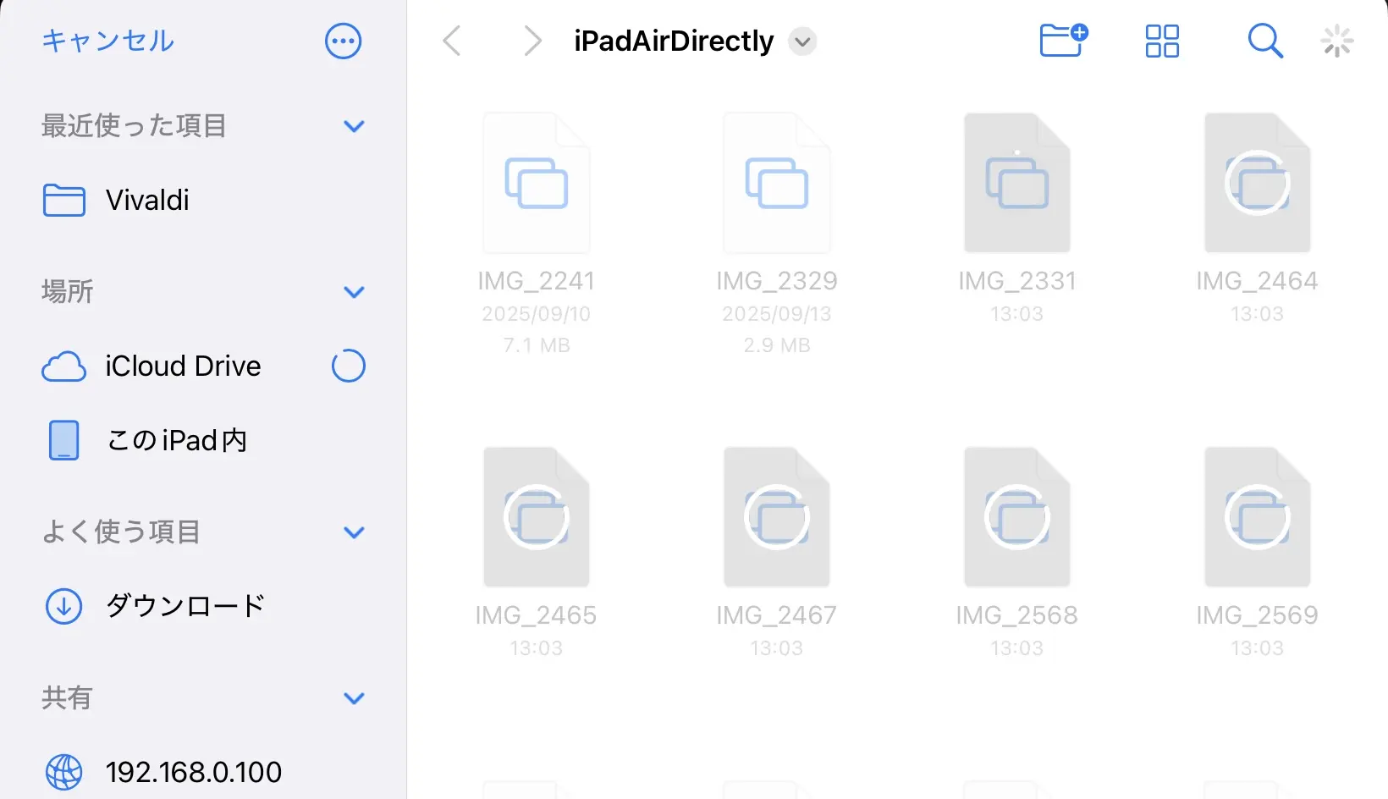Select the IMG_2241 file thumbnail
This screenshot has width=1388, height=799.
pos(537,184)
